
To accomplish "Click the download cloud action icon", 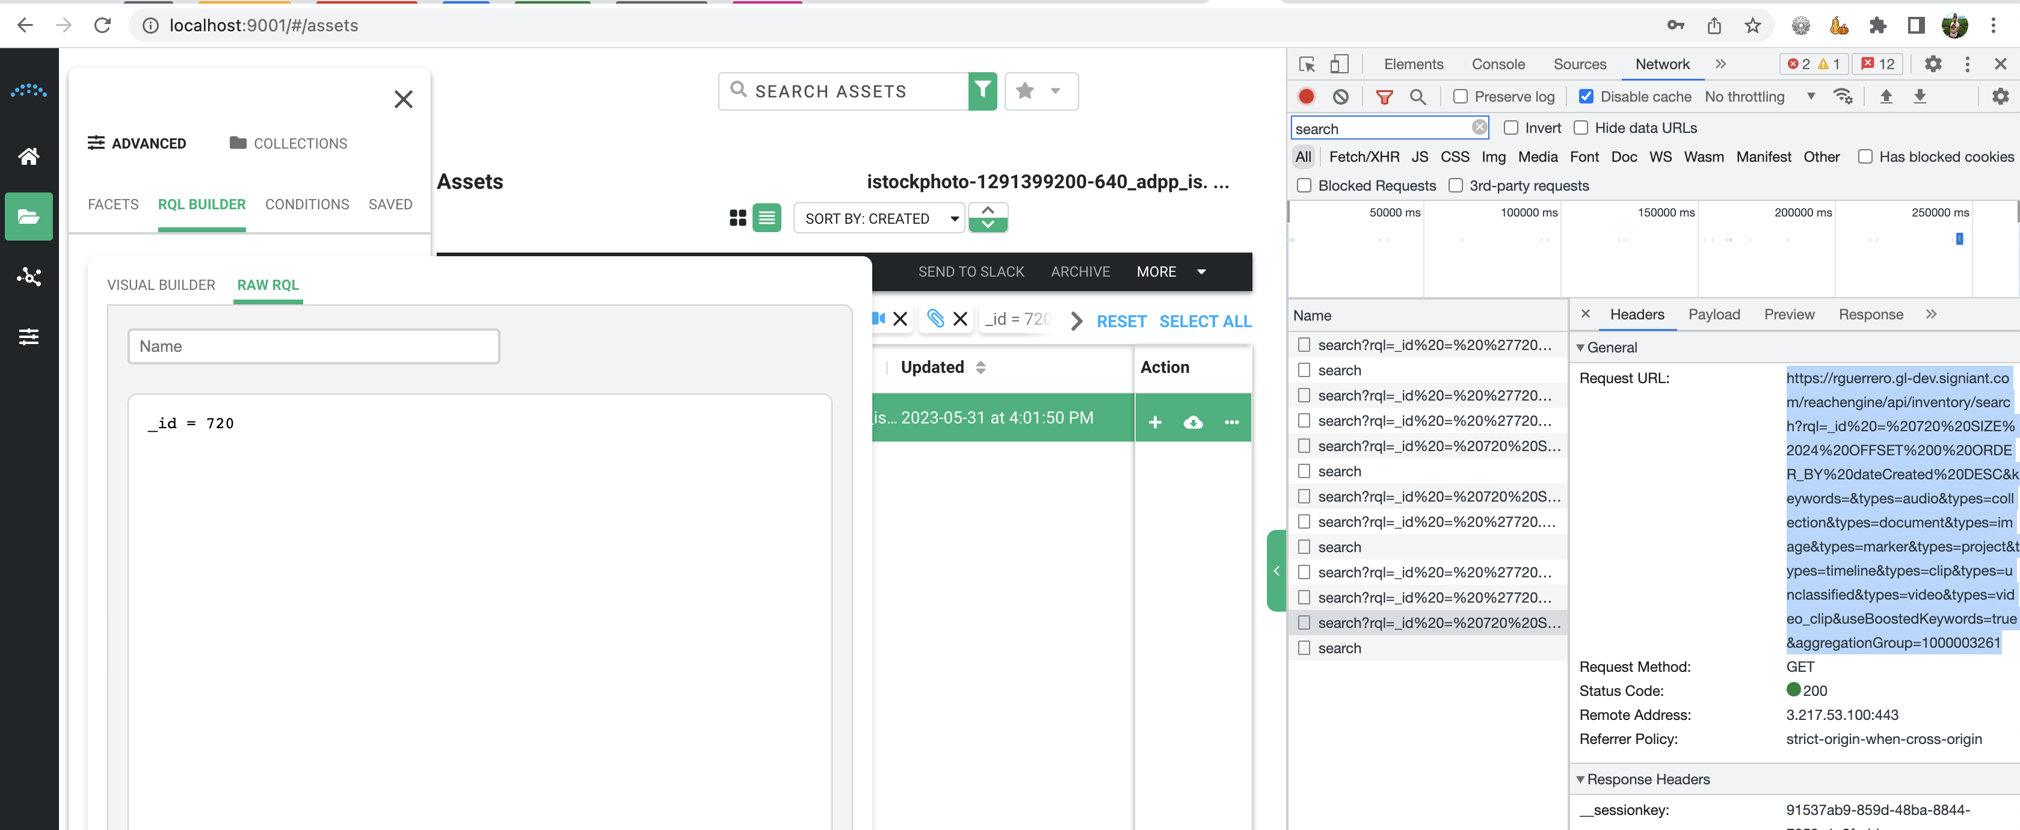I will (x=1193, y=422).
